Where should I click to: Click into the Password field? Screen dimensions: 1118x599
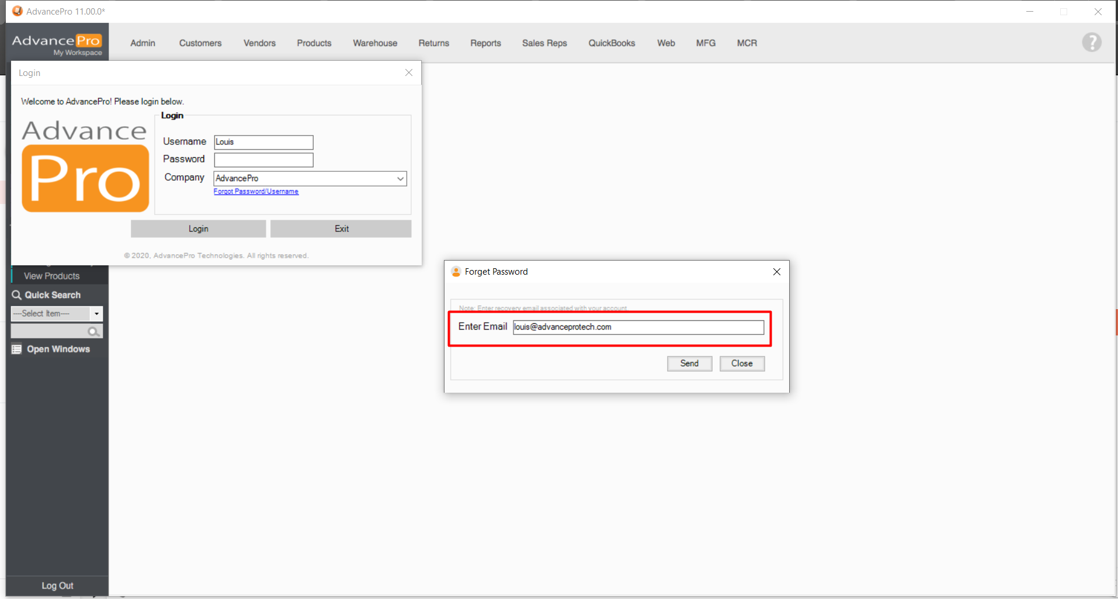pos(263,160)
